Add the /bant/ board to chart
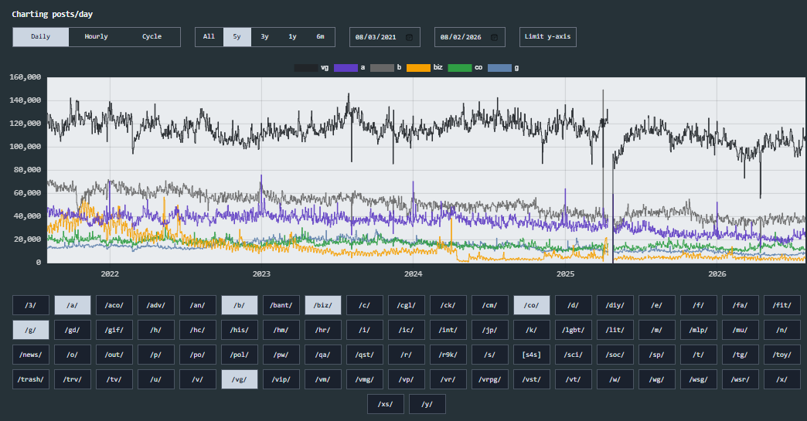807x421 pixels. 281,305
